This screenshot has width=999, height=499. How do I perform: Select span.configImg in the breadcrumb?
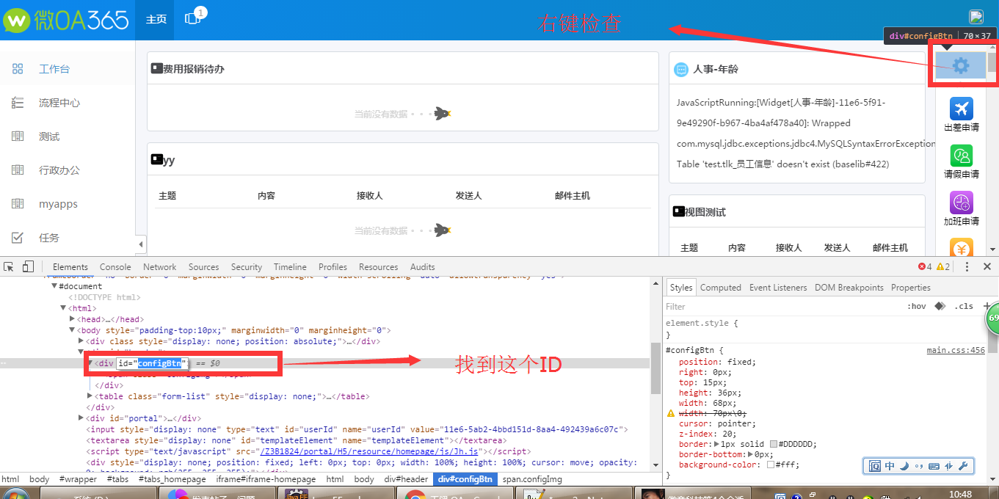[x=532, y=479]
